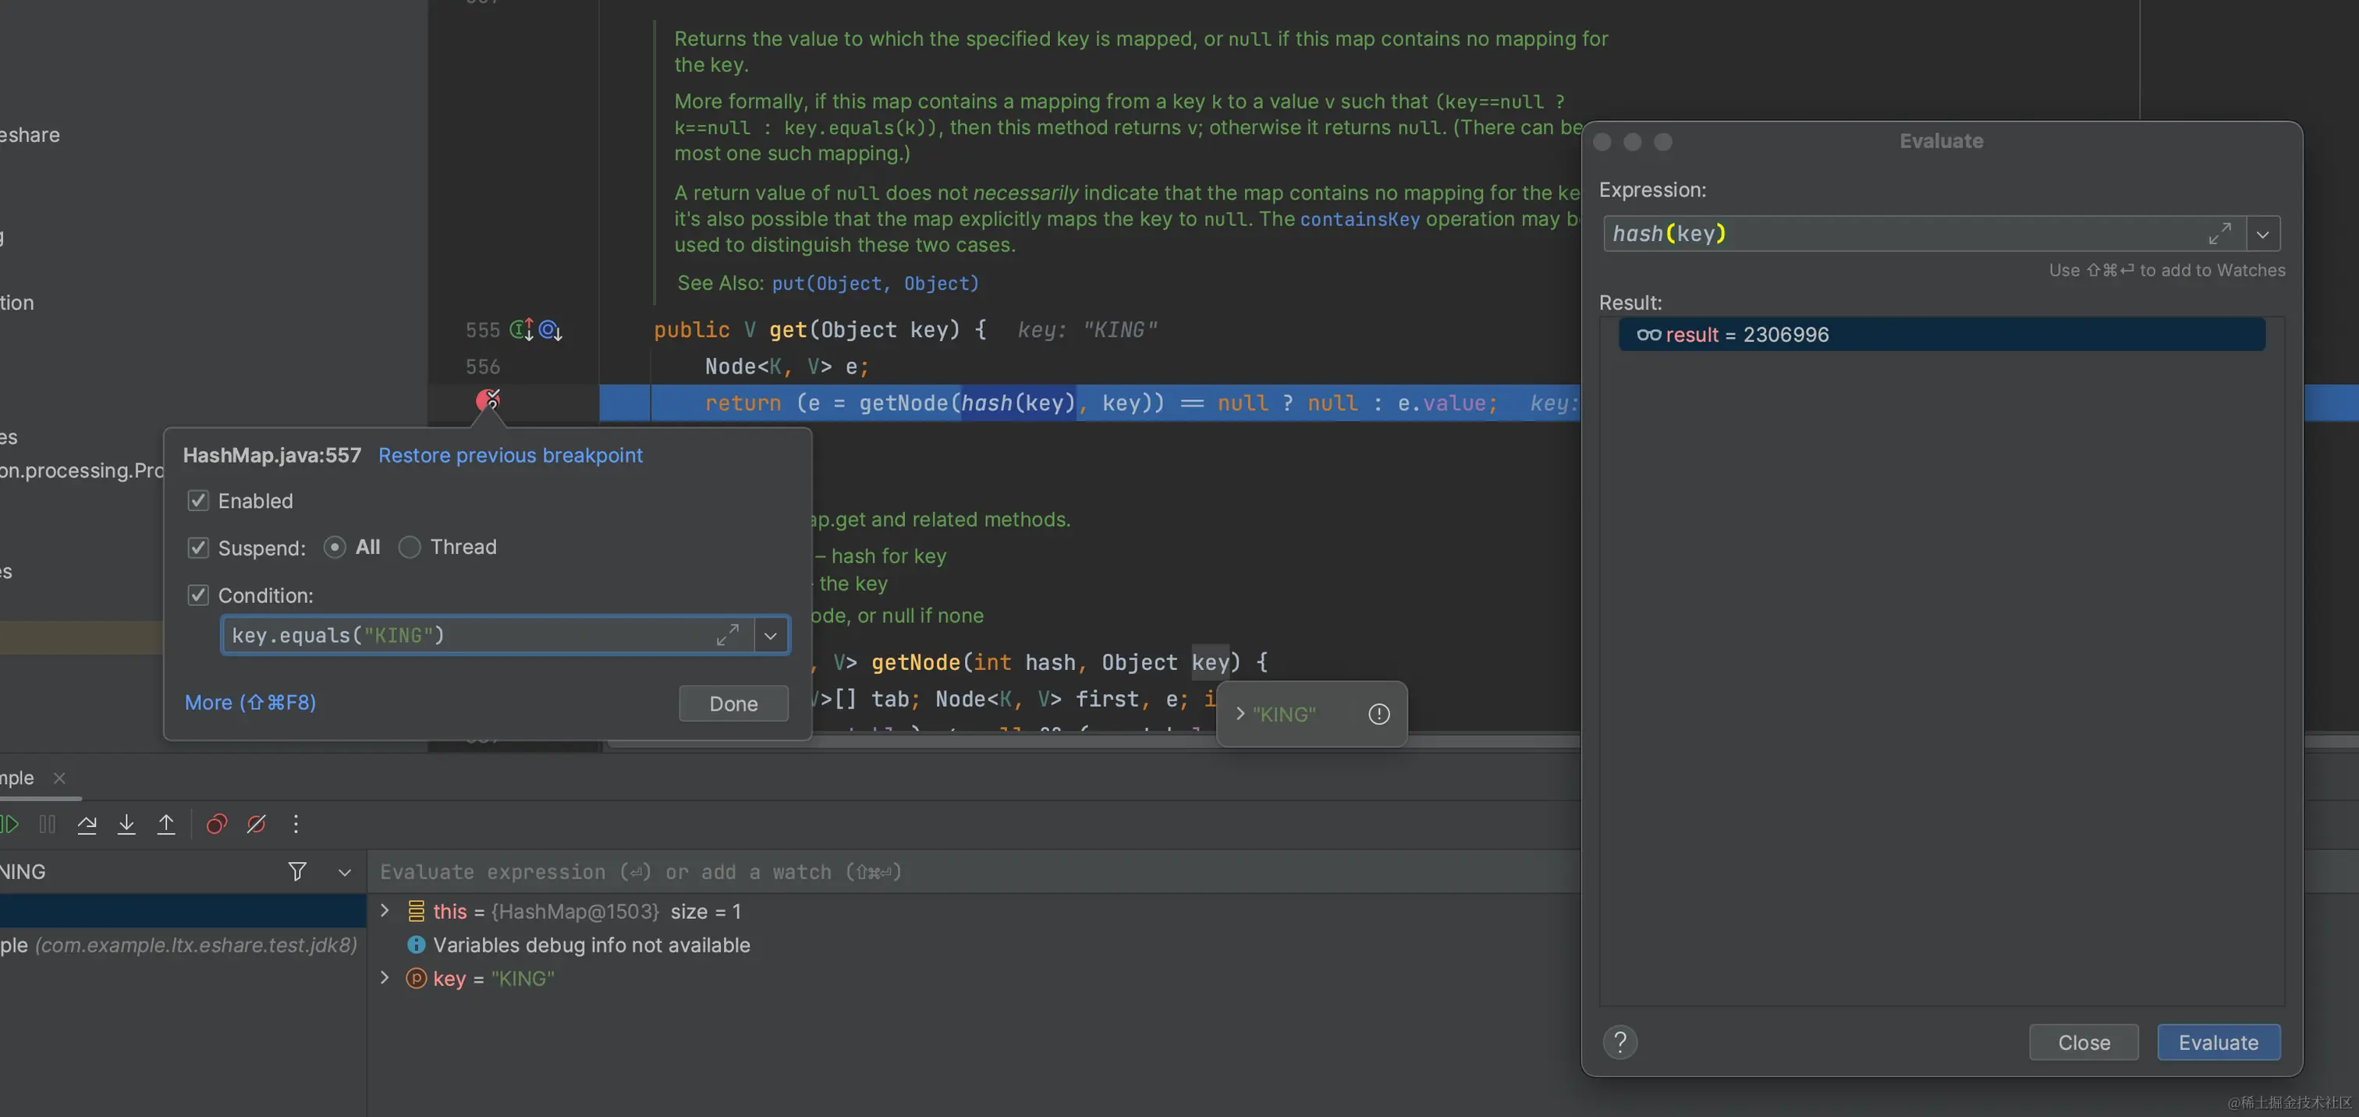Screen dimensions: 2359x1117
Task: Select the Thread suspend radio button
Action: click(410, 548)
